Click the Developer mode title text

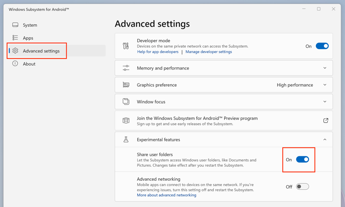(x=153, y=40)
